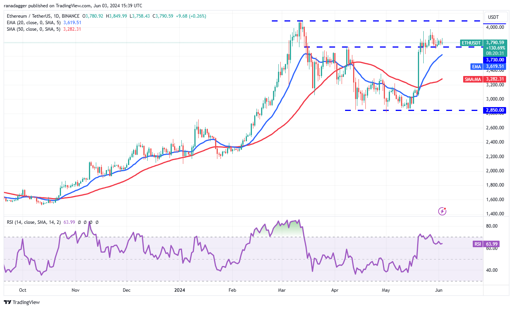Click the 2,850.00 support level price tag
This screenshot has height=309, width=513.
[496, 110]
